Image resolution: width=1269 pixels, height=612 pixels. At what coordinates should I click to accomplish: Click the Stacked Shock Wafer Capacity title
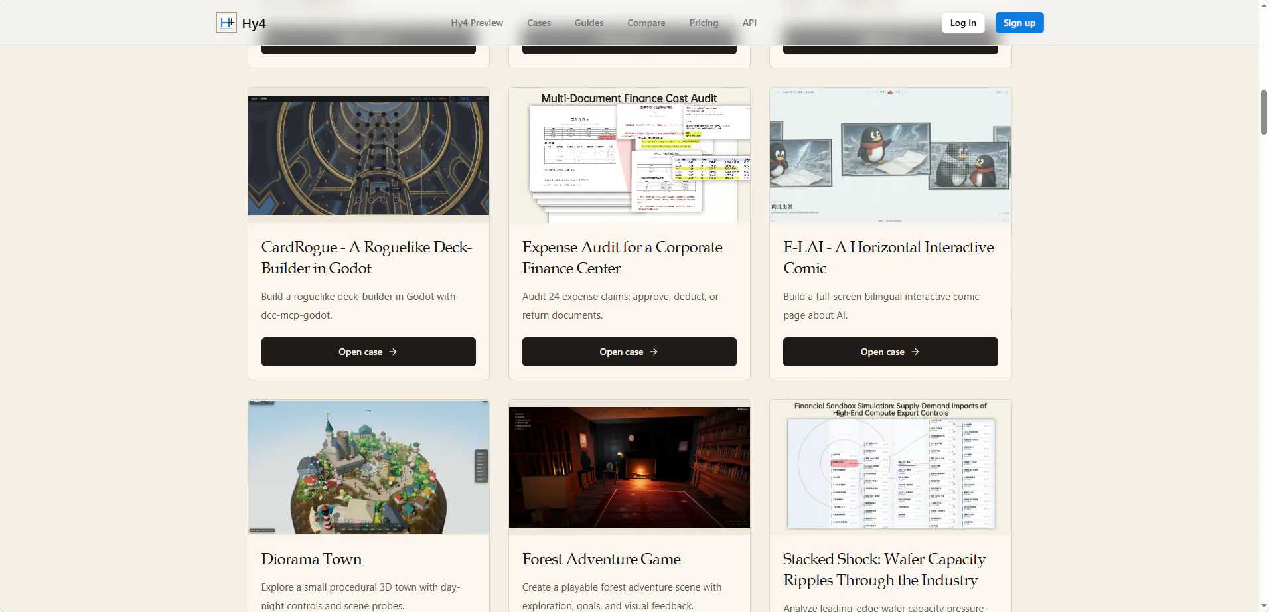[x=884, y=570]
